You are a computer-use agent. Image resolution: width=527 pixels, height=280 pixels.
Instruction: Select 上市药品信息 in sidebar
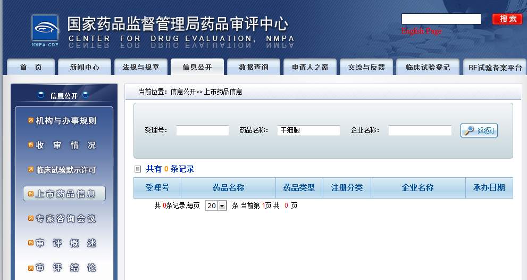(x=64, y=194)
